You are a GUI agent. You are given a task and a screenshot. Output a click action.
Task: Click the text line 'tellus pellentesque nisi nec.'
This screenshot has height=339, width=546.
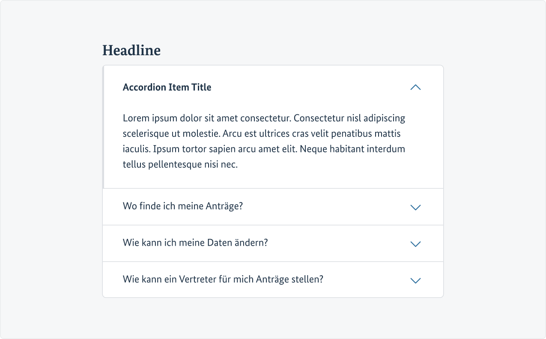pyautogui.click(x=180, y=164)
